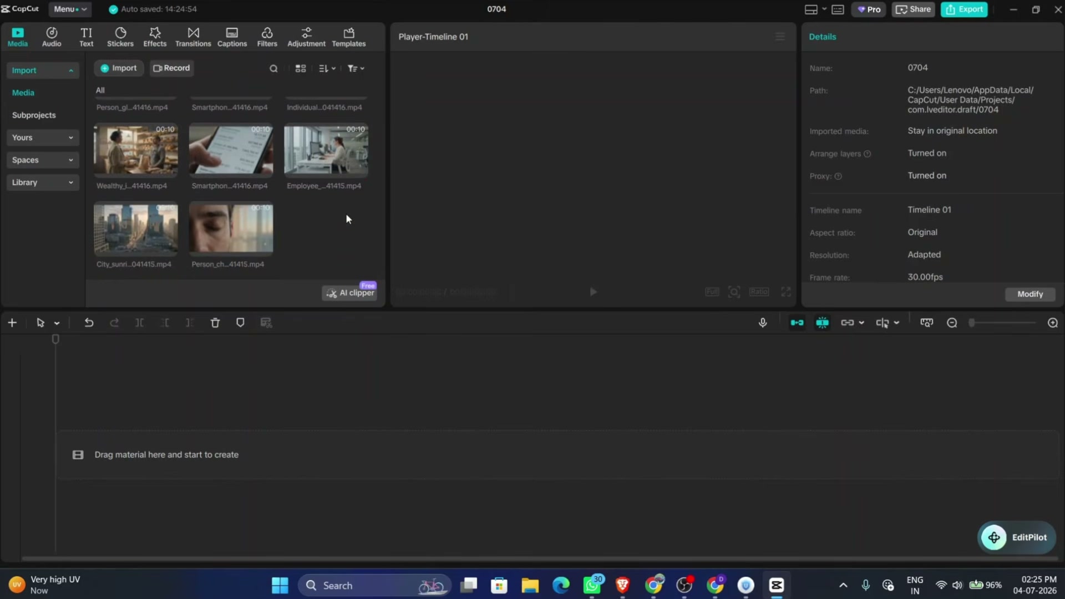
Task: Open the linkage options dropdown arrow
Action: pyautogui.click(x=861, y=323)
